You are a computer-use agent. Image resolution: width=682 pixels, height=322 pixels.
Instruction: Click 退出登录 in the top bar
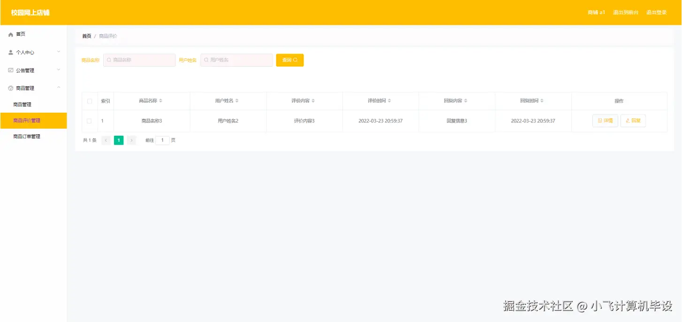tap(657, 13)
